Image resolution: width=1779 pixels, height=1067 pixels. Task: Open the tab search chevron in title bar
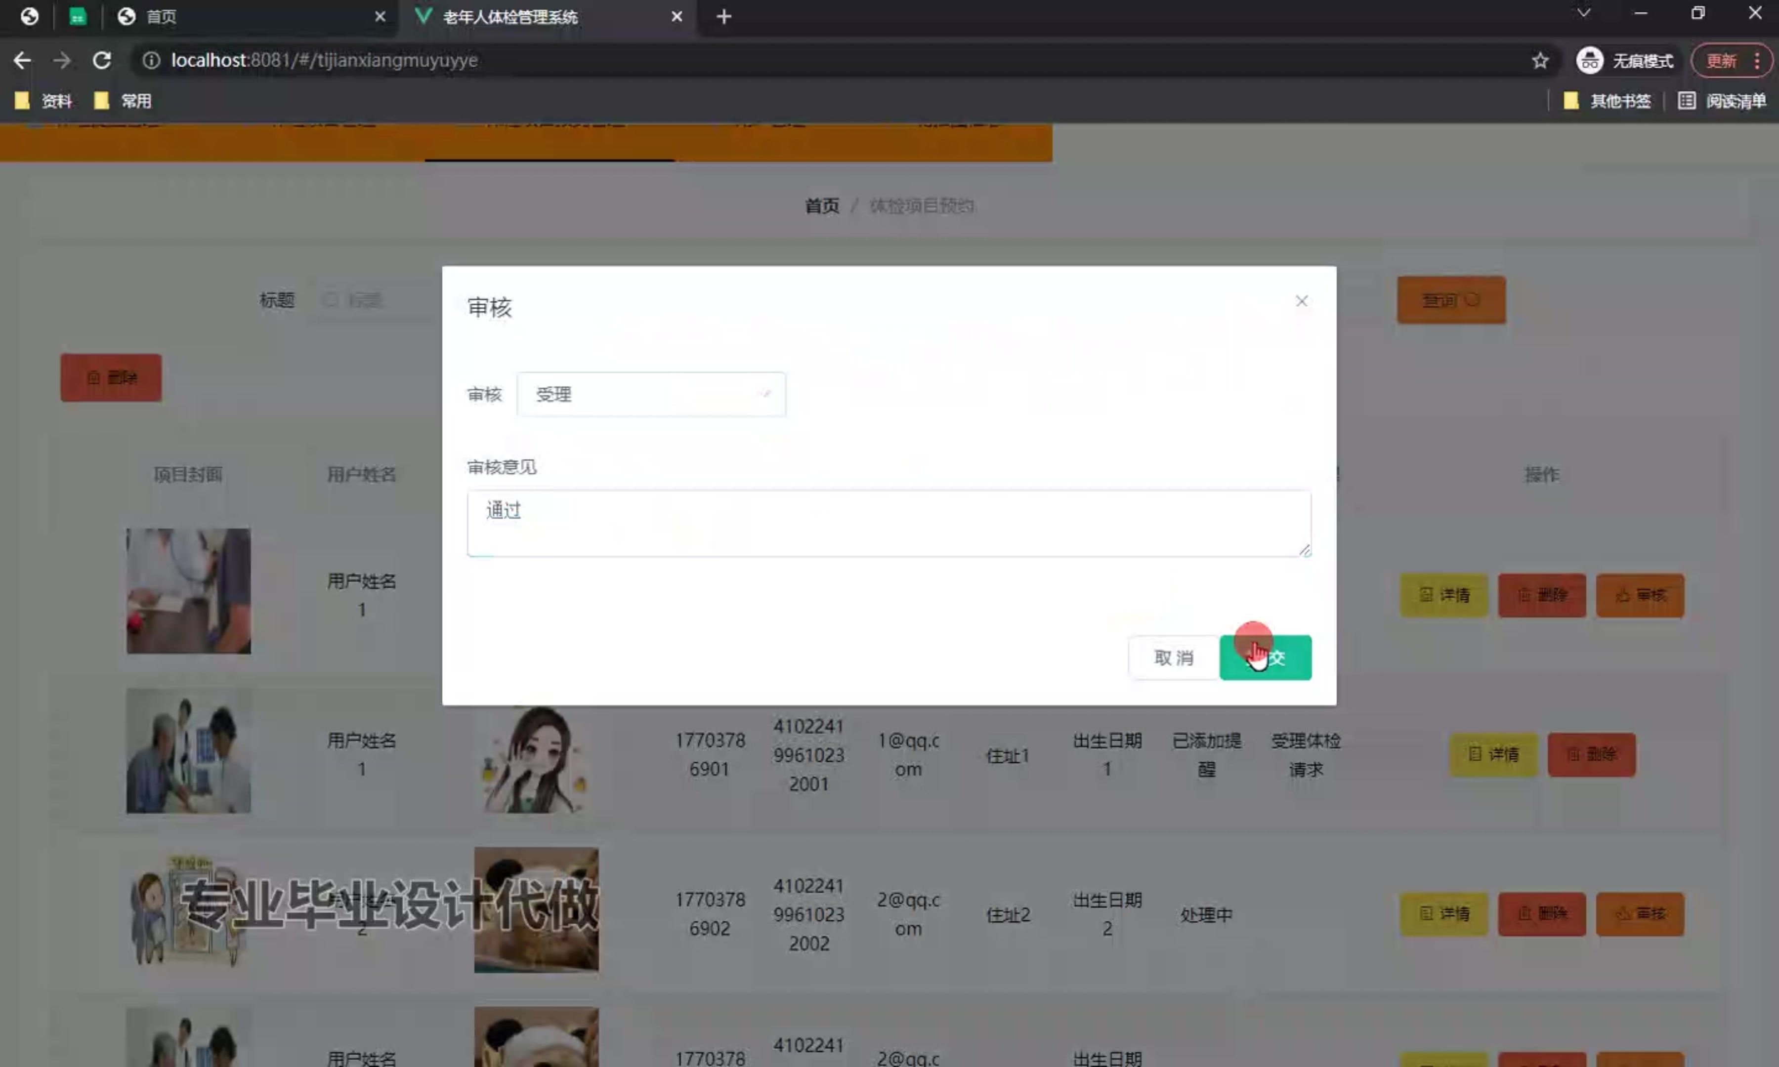point(1583,13)
